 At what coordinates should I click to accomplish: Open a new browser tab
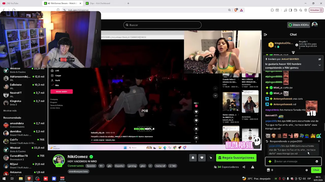point(128,3)
